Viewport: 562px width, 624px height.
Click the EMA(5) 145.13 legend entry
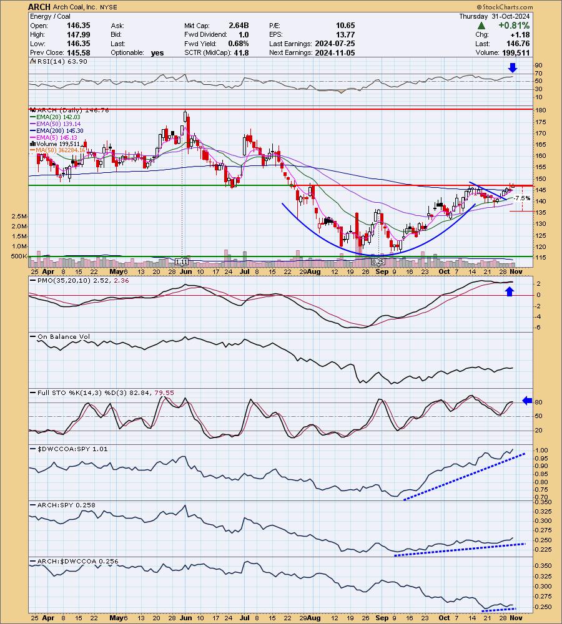pos(57,137)
